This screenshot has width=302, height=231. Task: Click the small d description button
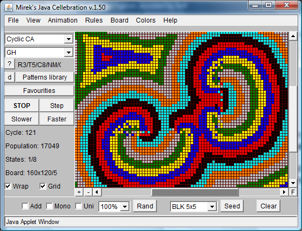10,77
